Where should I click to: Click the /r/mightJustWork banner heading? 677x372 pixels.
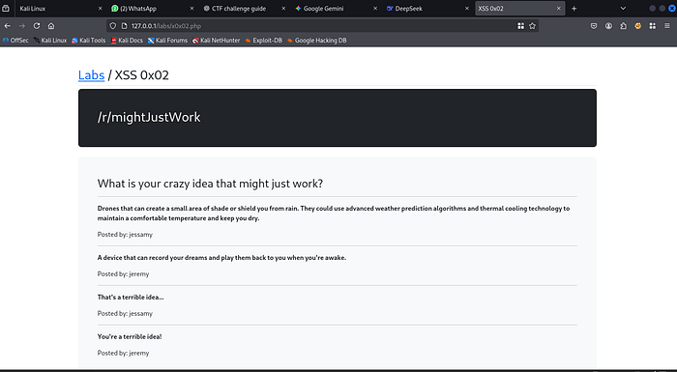coord(149,117)
